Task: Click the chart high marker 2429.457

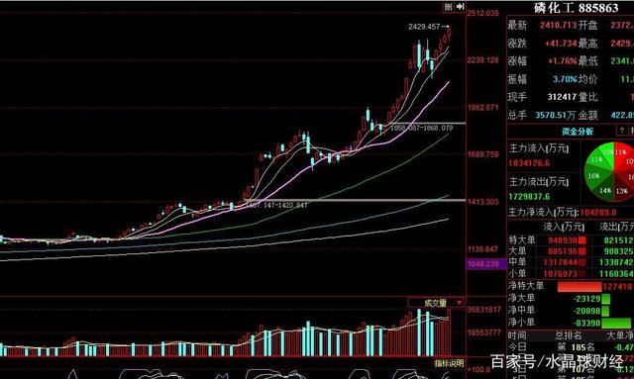Action: pyautogui.click(x=424, y=27)
